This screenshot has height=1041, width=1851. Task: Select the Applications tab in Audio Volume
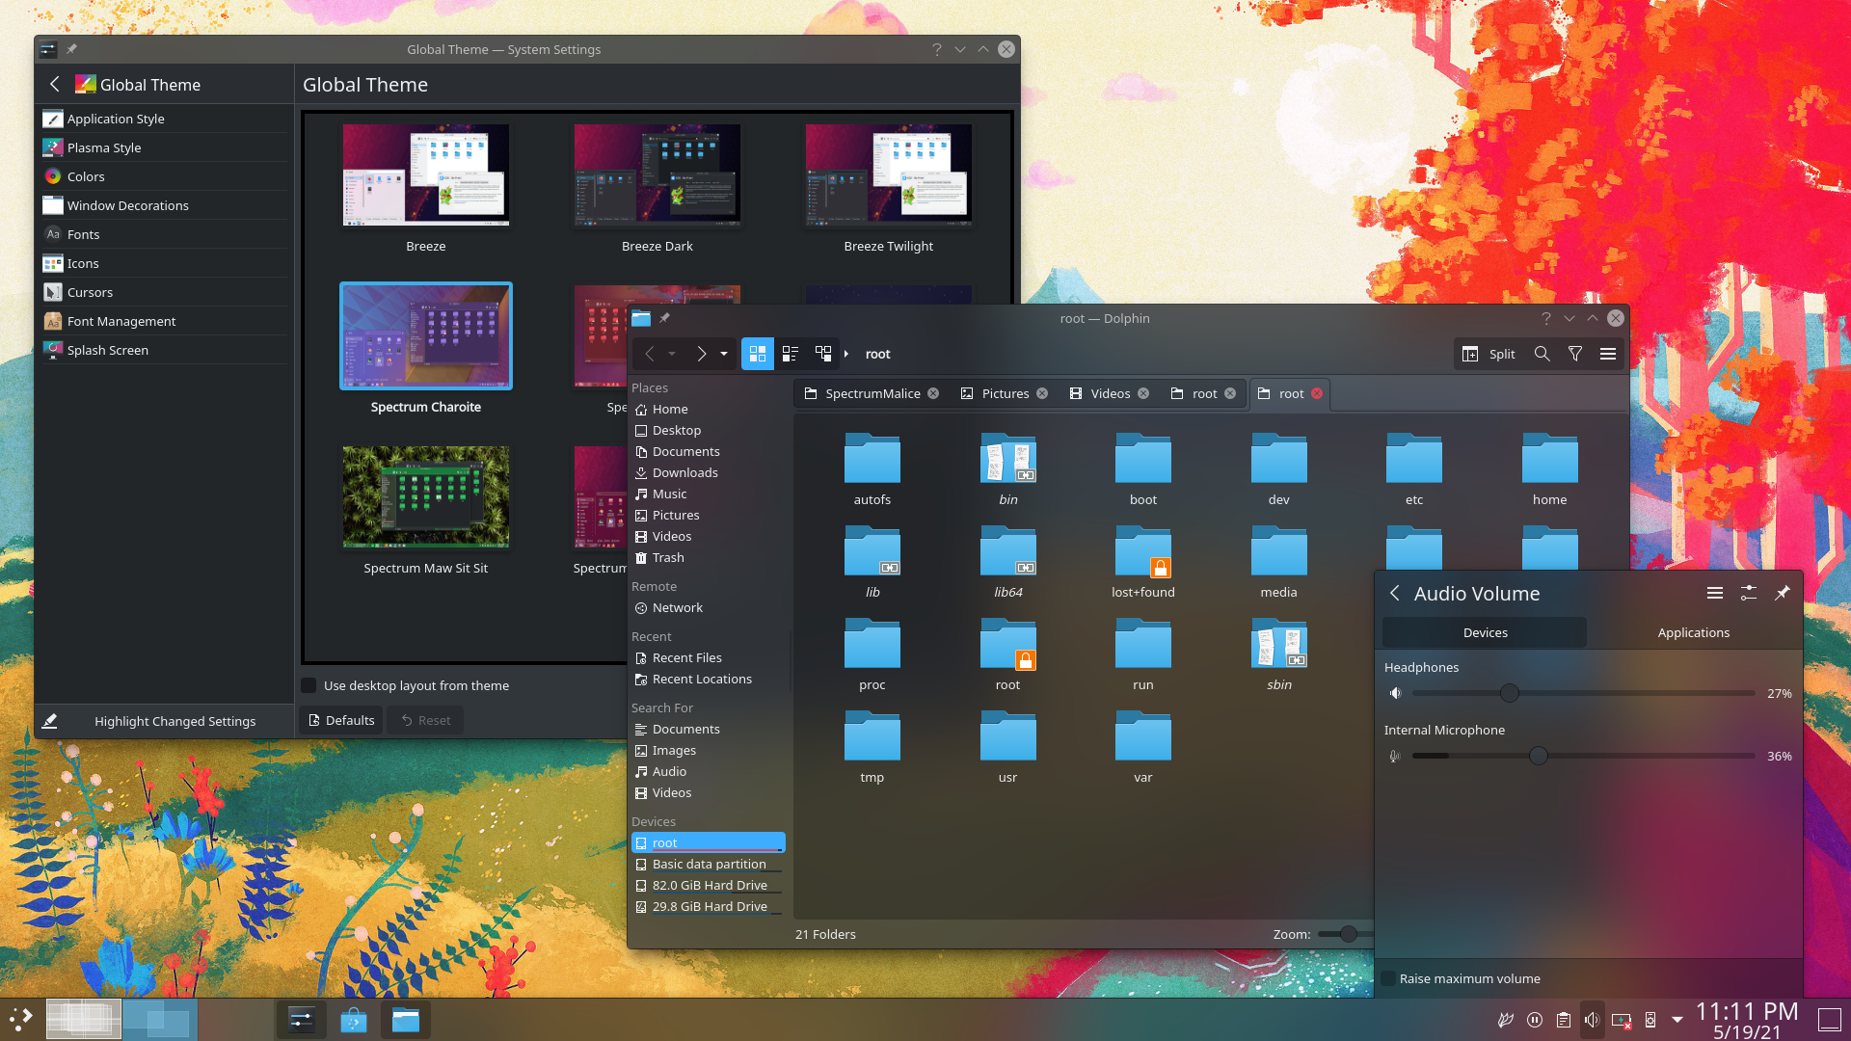click(x=1693, y=632)
